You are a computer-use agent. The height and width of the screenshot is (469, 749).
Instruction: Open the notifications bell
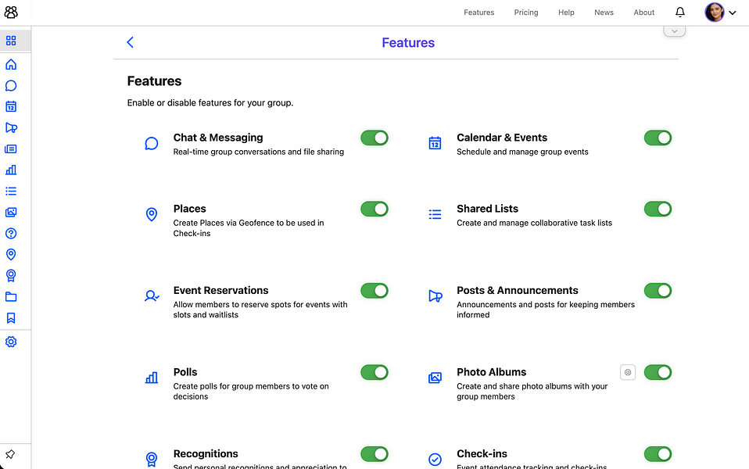(x=680, y=12)
